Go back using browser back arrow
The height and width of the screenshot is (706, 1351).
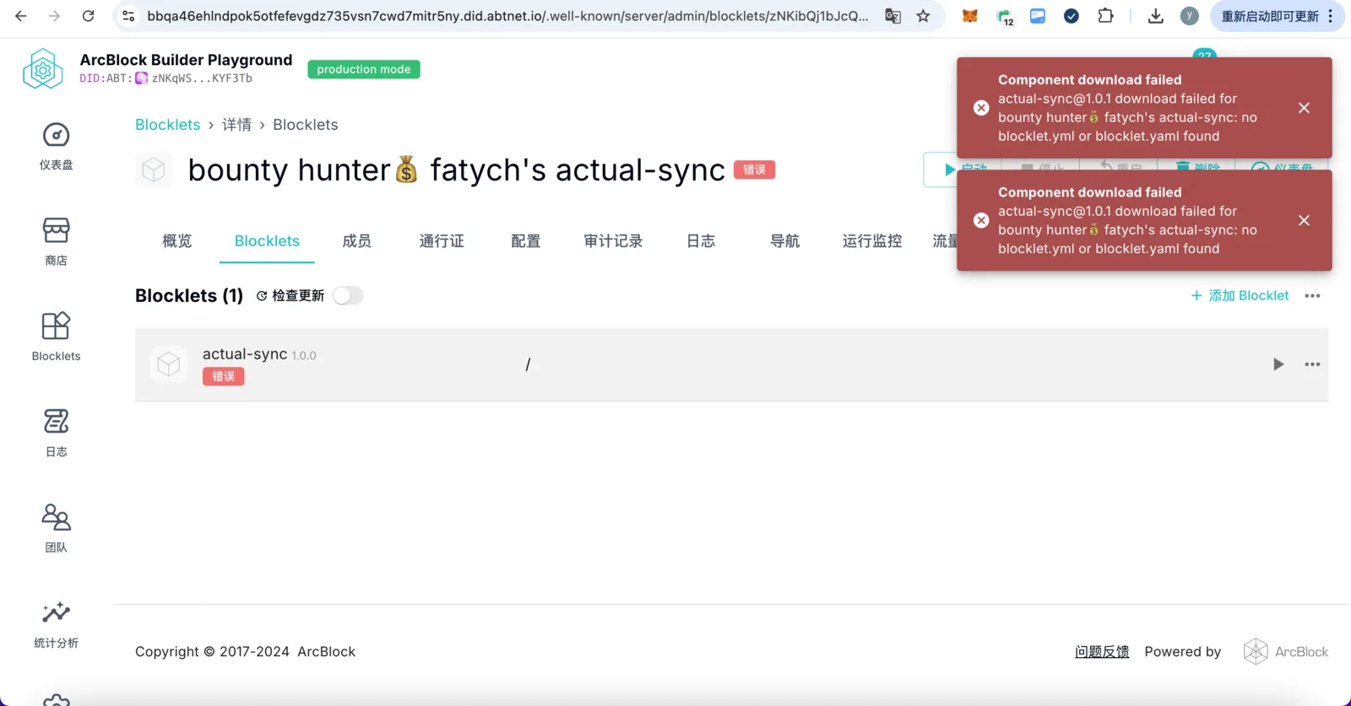click(21, 16)
